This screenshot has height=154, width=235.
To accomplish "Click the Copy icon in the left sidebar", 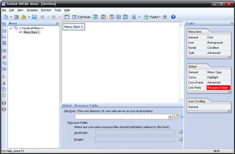I will pos(4,89).
